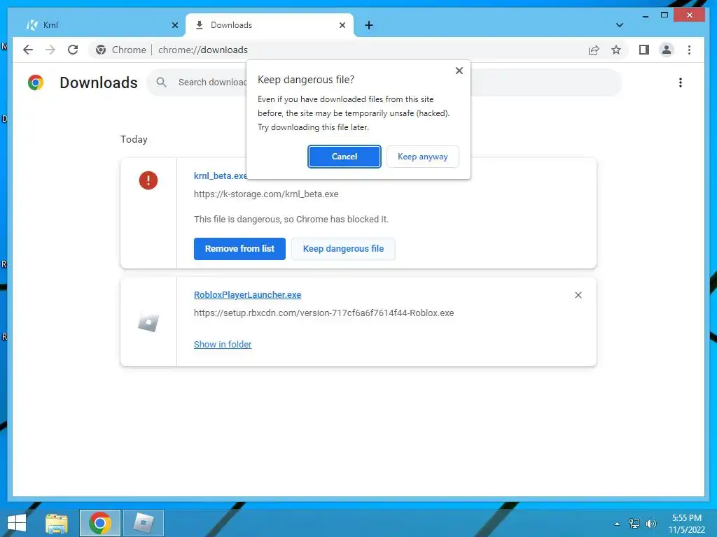Bookmark this page with the star

pyautogui.click(x=616, y=50)
